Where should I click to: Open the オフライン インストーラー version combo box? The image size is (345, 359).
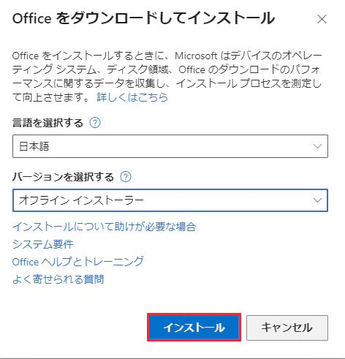[x=170, y=200]
